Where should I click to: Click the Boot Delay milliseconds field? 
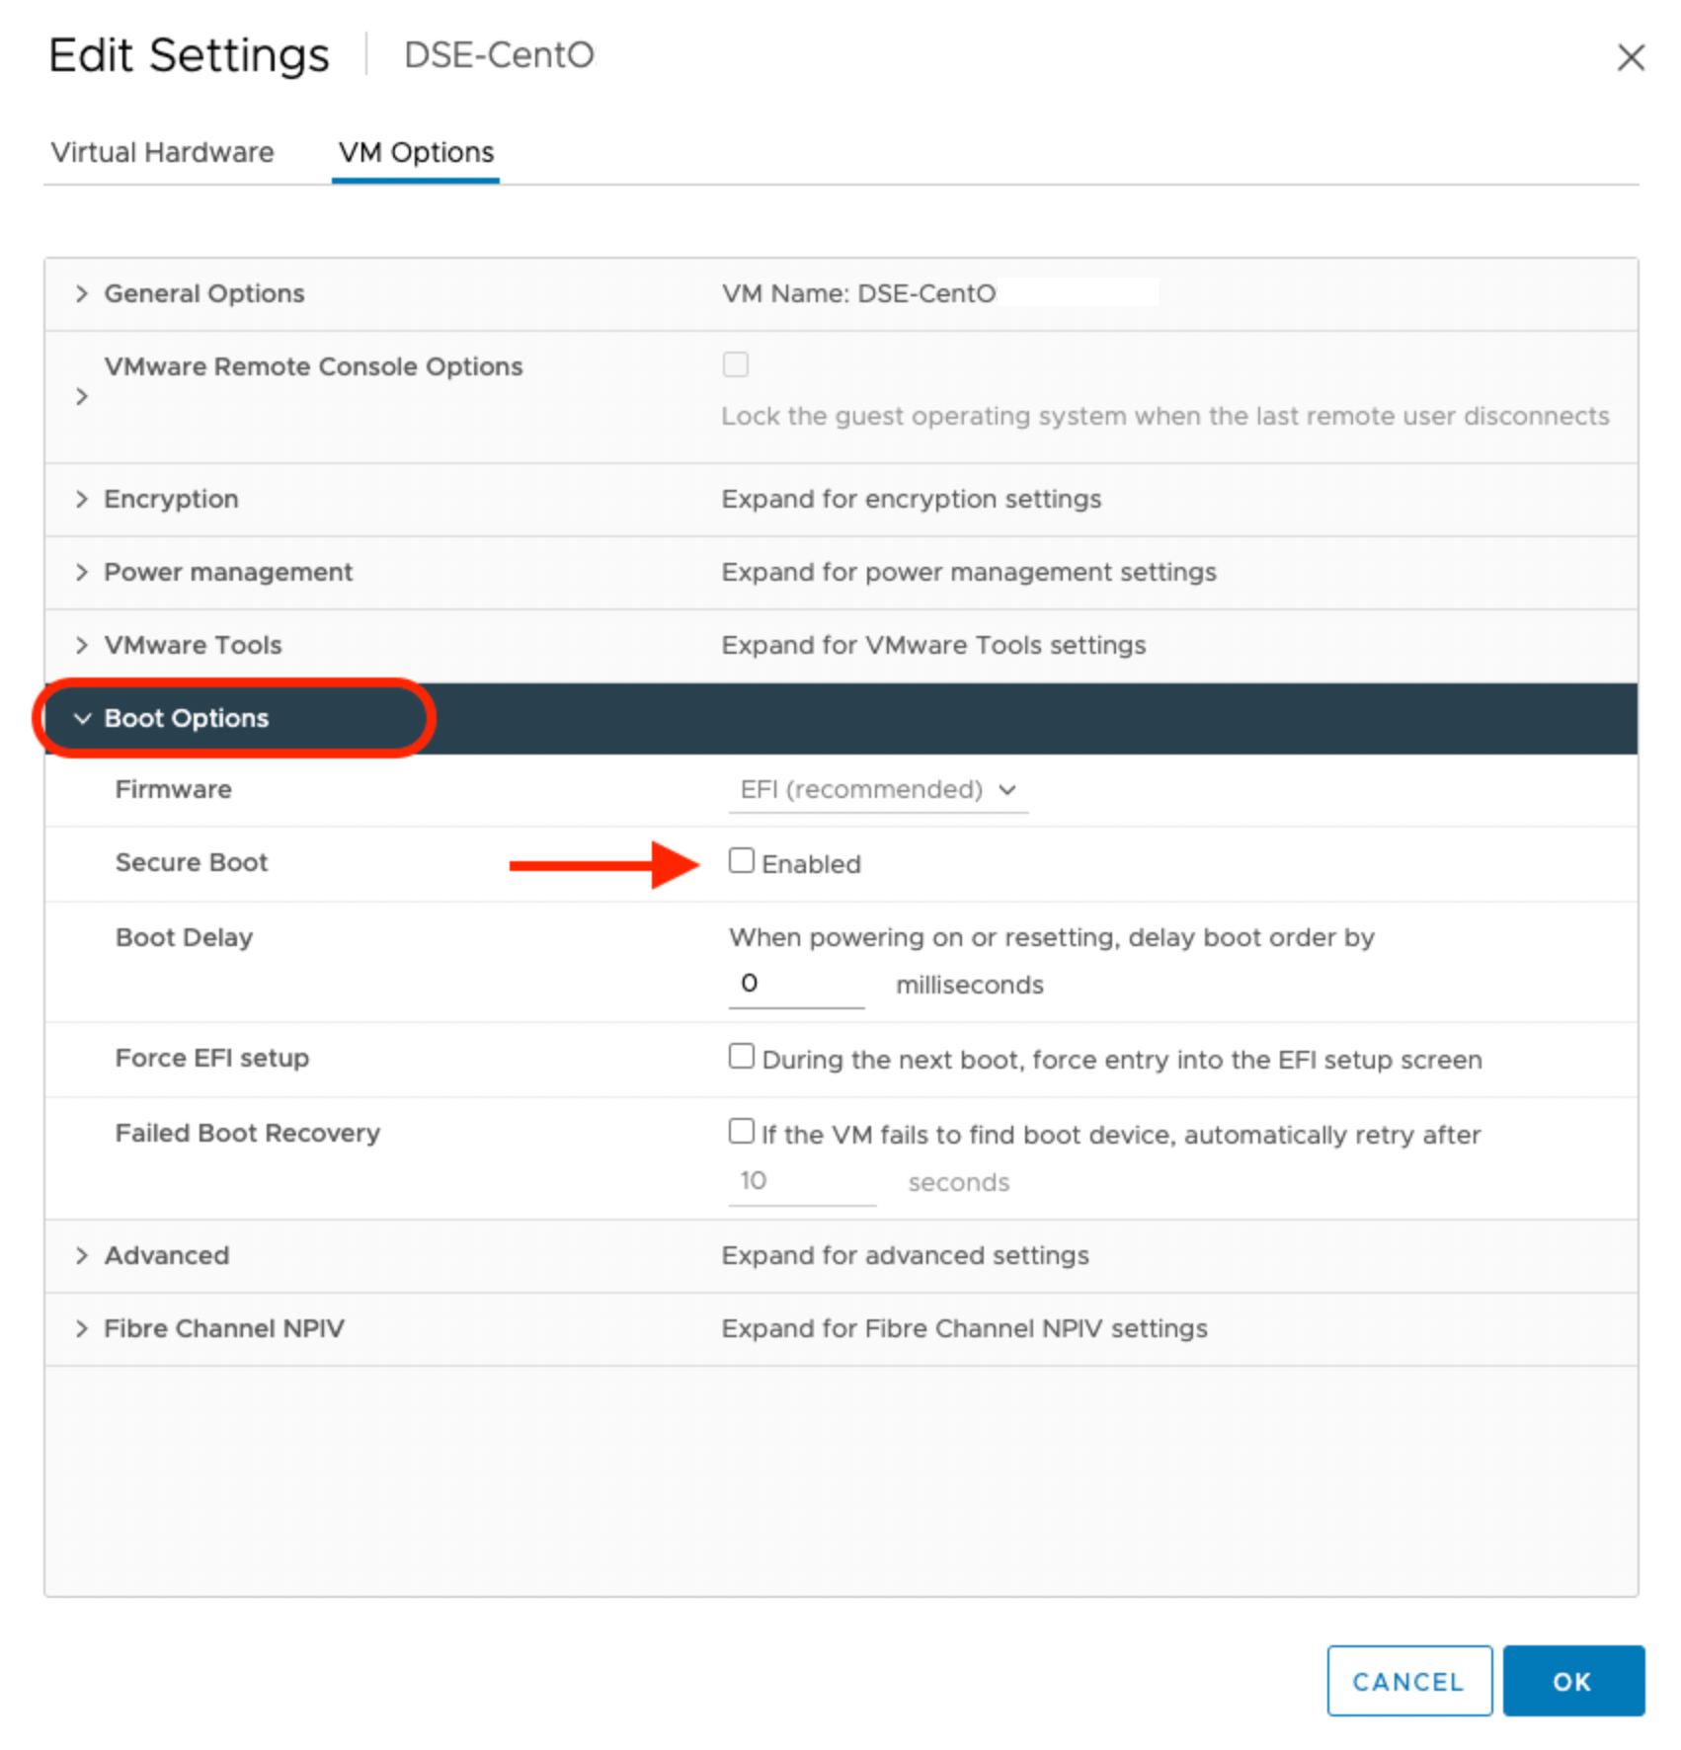(x=796, y=984)
